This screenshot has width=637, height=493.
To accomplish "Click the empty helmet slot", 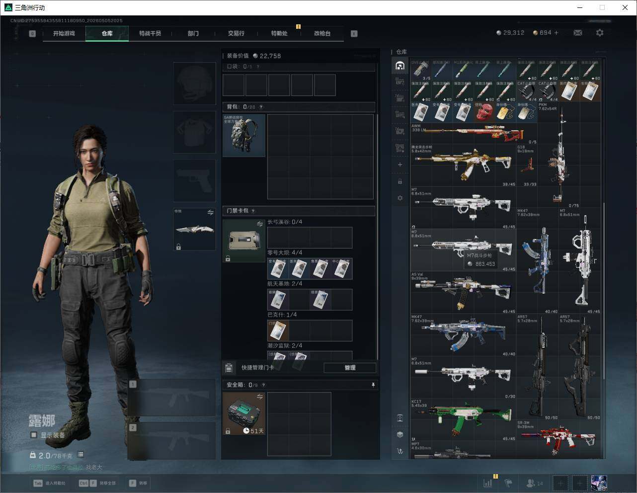I will (194, 83).
